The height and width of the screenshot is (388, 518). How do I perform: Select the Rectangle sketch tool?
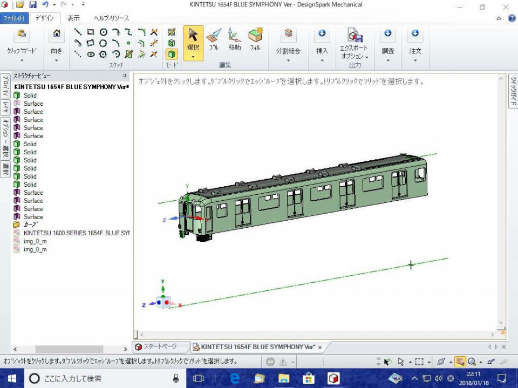click(x=90, y=32)
